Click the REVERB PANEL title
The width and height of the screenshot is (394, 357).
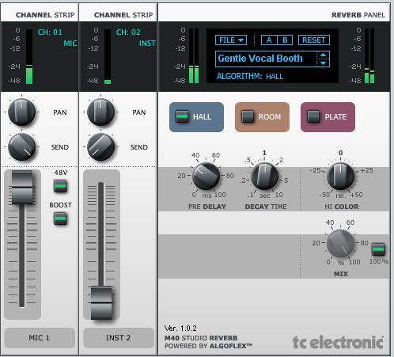click(358, 15)
